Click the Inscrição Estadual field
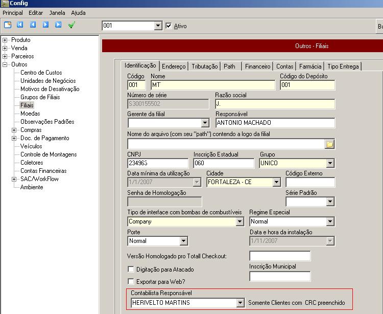This screenshot has height=314, width=383. (224, 163)
